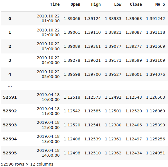The image size is (168, 167).
Task: Click MA 5 value 1.391669
Action: point(156,46)
